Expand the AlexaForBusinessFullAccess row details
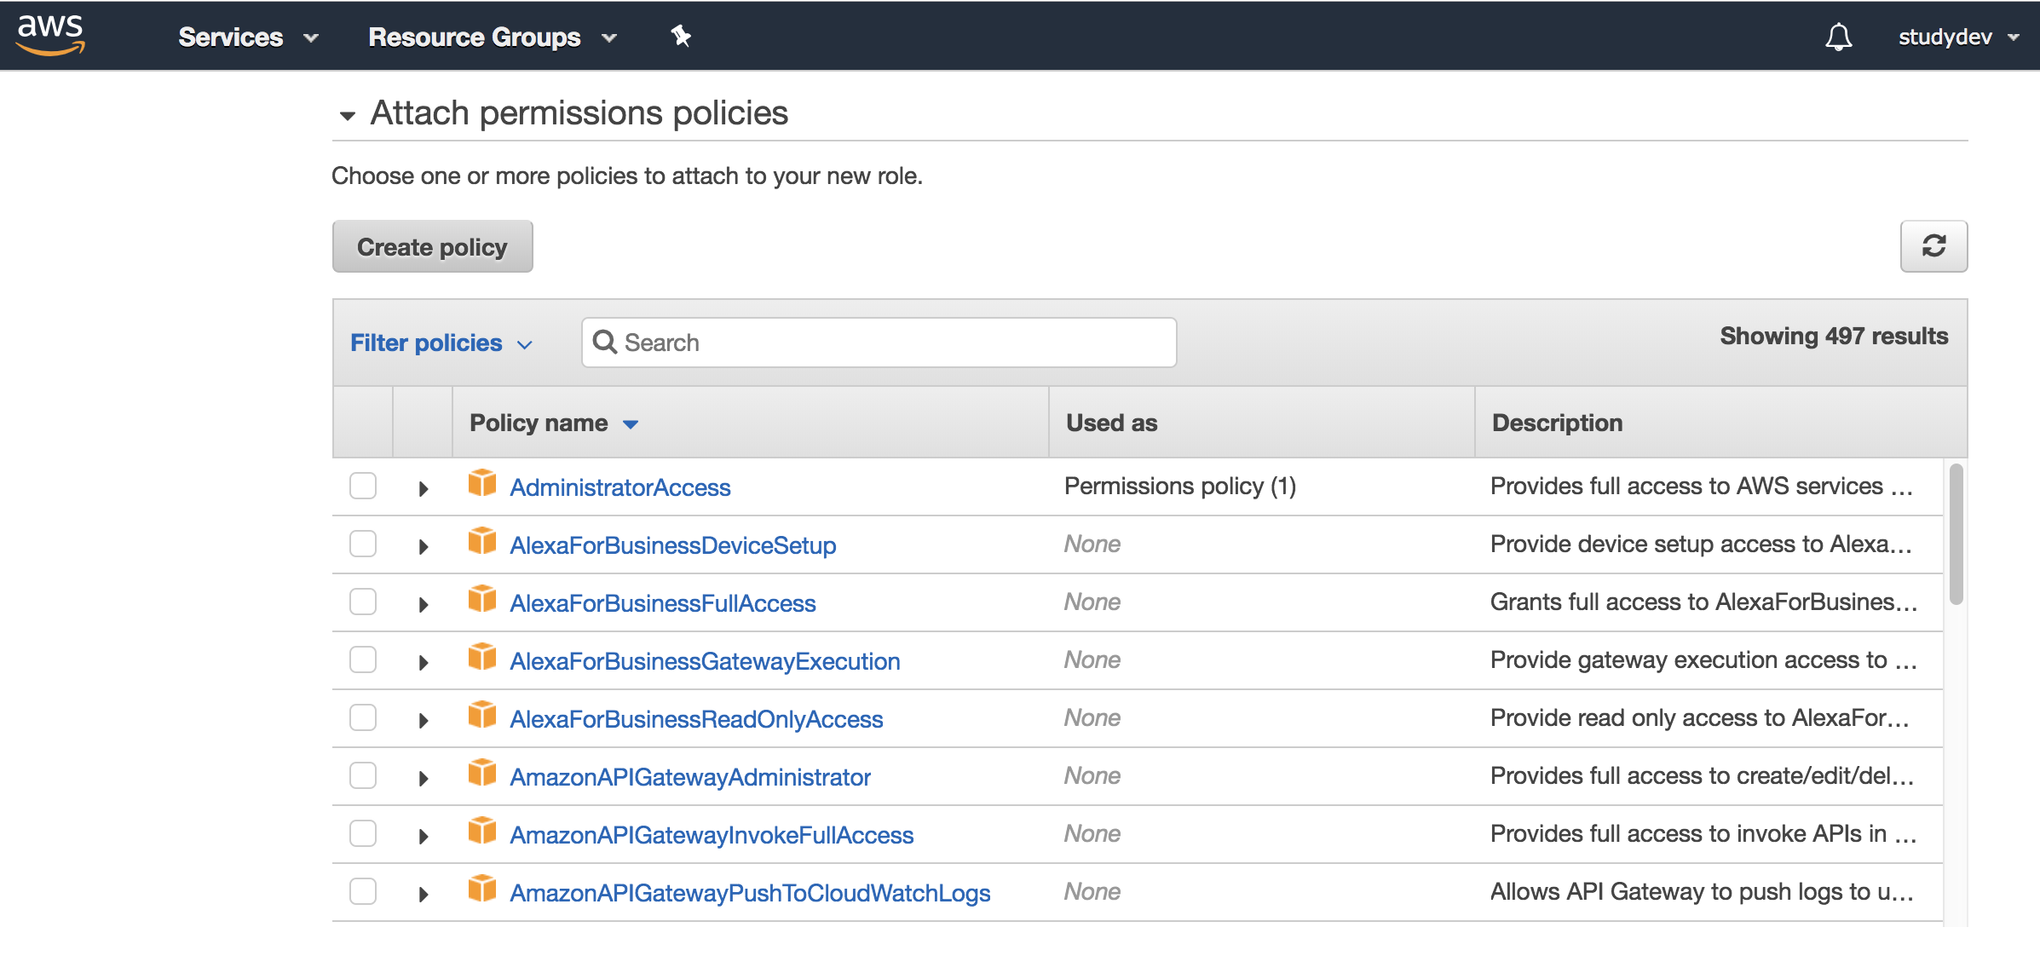 coord(424,604)
